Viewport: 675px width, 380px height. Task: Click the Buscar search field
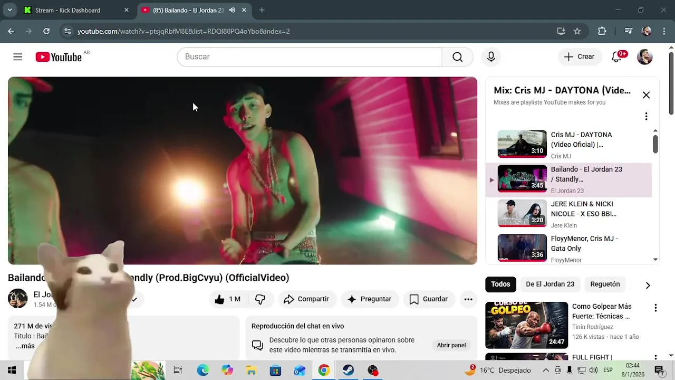click(310, 57)
